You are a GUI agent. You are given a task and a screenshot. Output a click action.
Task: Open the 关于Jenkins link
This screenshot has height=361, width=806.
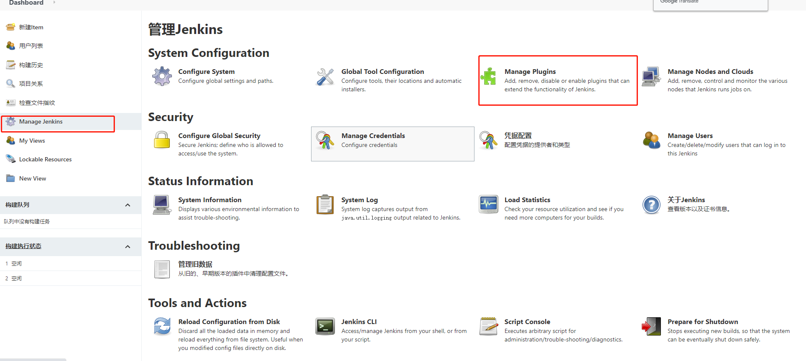[x=686, y=200]
